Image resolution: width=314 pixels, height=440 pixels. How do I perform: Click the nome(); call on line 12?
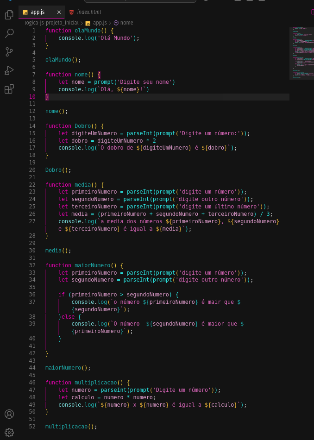[x=57, y=111]
